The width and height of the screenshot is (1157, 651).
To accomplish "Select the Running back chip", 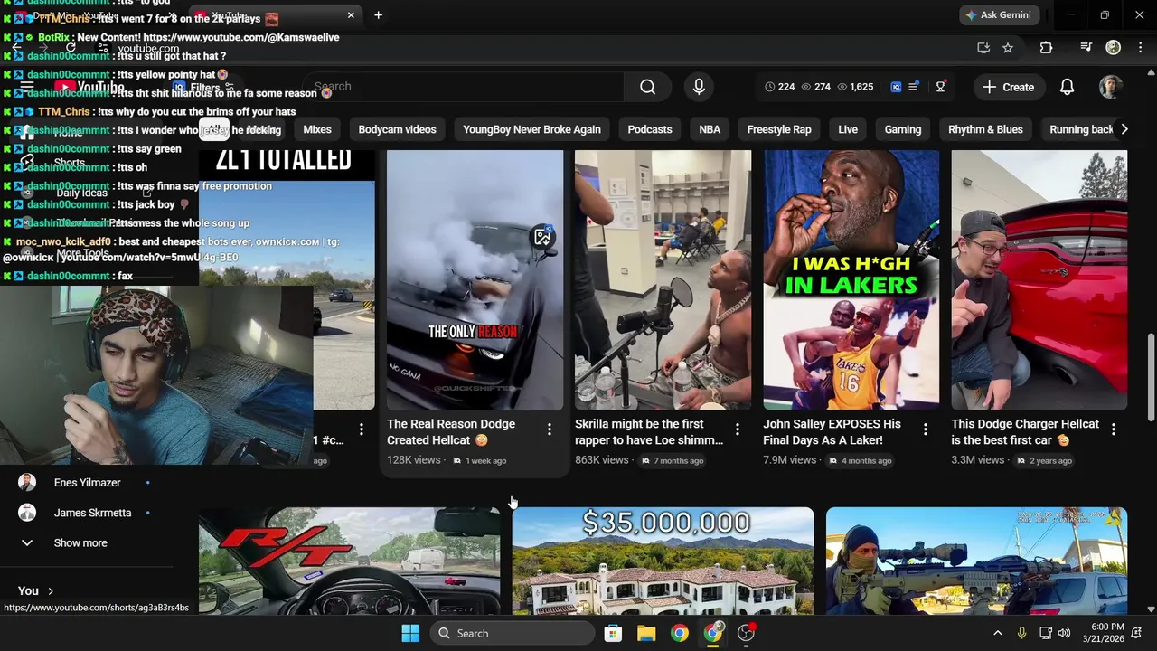I will click(1081, 129).
